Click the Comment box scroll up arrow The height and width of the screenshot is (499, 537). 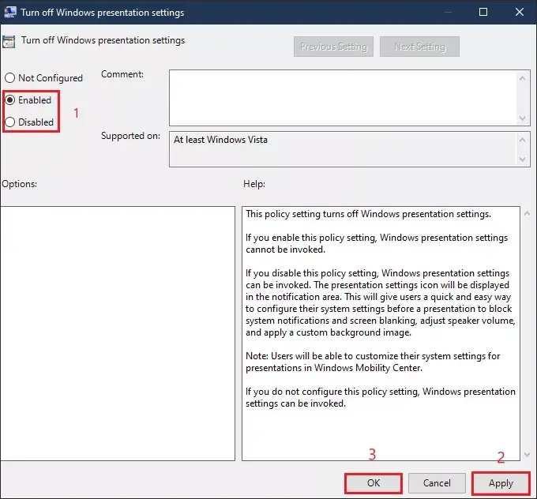pos(522,78)
